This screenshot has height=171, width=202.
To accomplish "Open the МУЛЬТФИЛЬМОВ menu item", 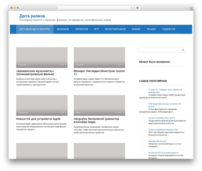I will tap(115, 29).
